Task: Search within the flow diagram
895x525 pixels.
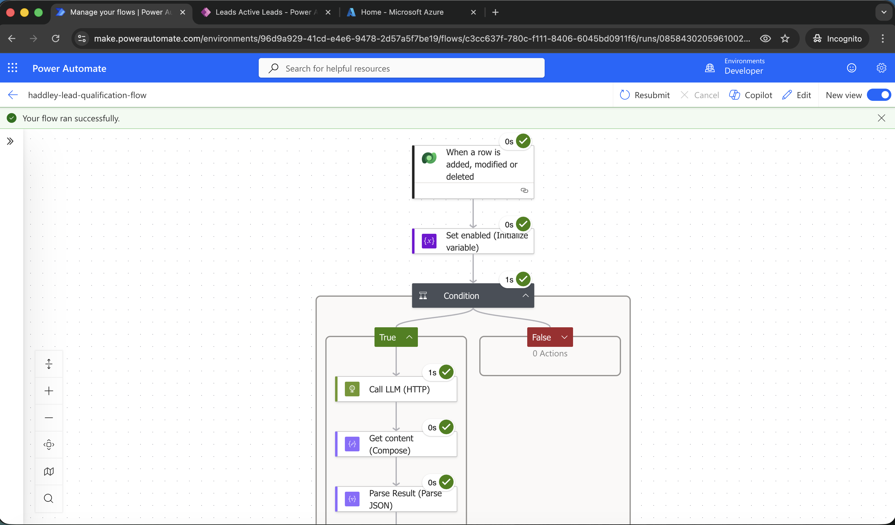Action: tap(49, 498)
